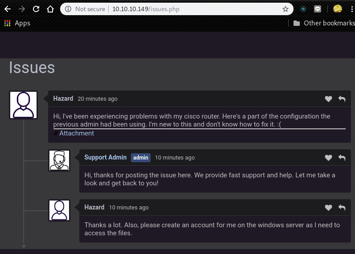Click the browser back arrow

pyautogui.click(x=7, y=9)
